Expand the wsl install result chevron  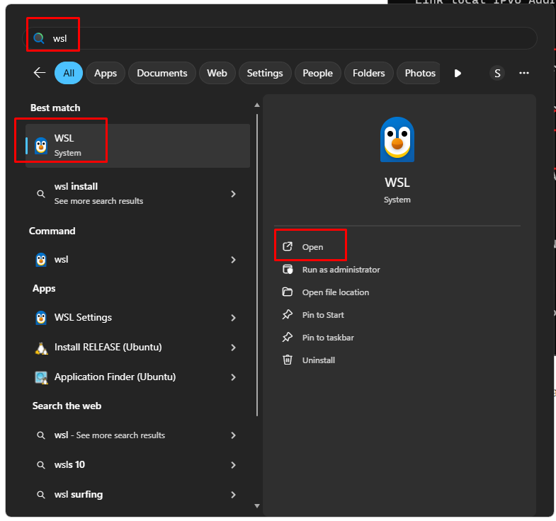tap(233, 194)
